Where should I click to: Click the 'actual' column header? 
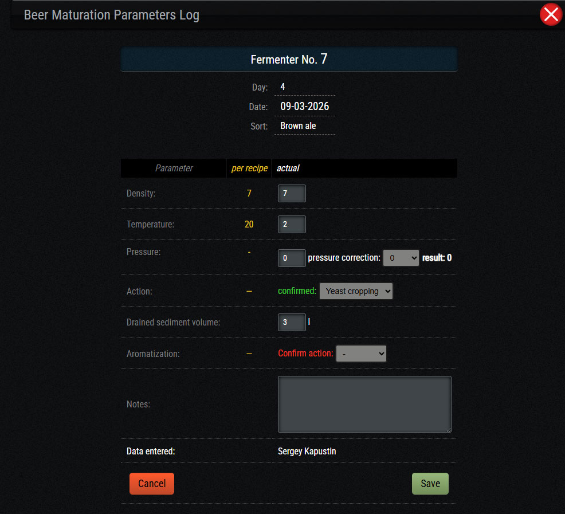[x=288, y=168]
